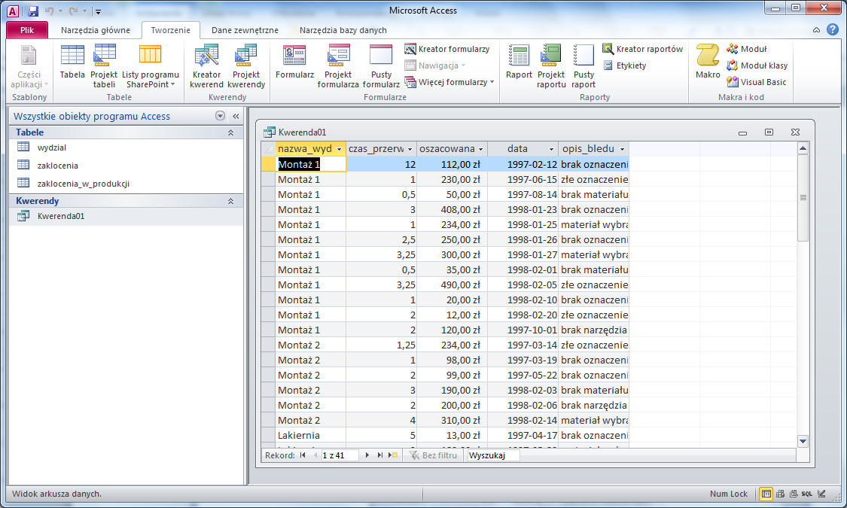Screen dimensions: 847x508
Task: Open the Tabela table creation tool
Action: point(72,63)
